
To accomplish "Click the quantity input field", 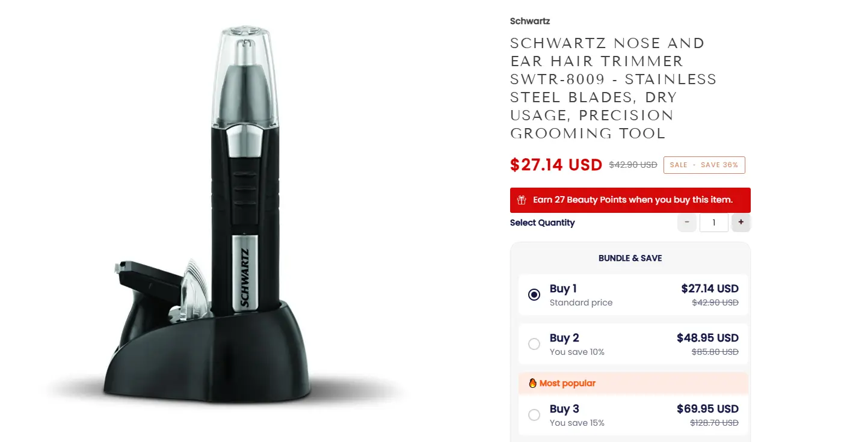I will tap(714, 223).
